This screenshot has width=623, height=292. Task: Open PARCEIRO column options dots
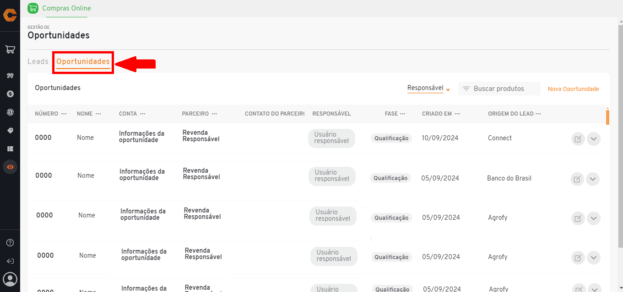pos(214,114)
